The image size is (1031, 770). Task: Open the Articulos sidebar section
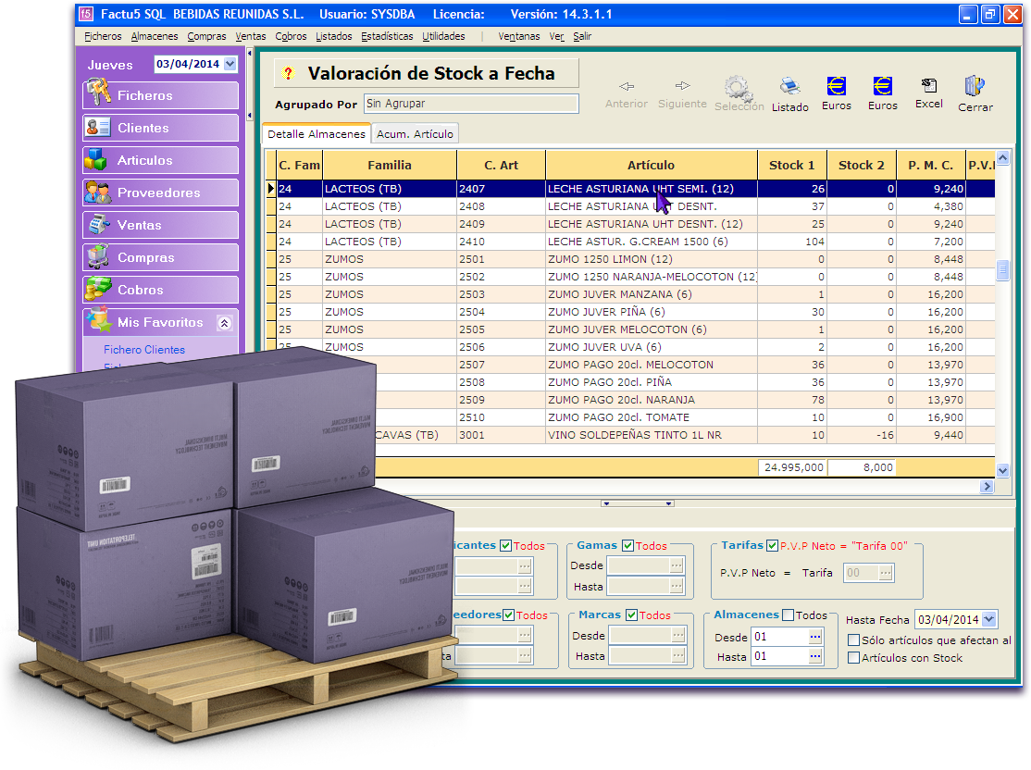pyautogui.click(x=161, y=160)
